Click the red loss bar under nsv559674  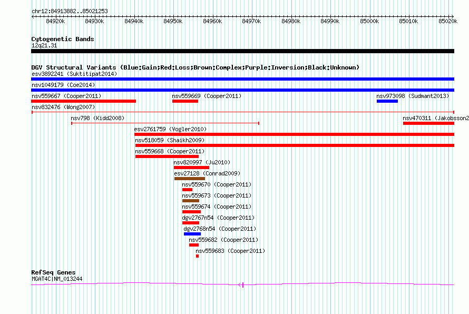[191, 212]
